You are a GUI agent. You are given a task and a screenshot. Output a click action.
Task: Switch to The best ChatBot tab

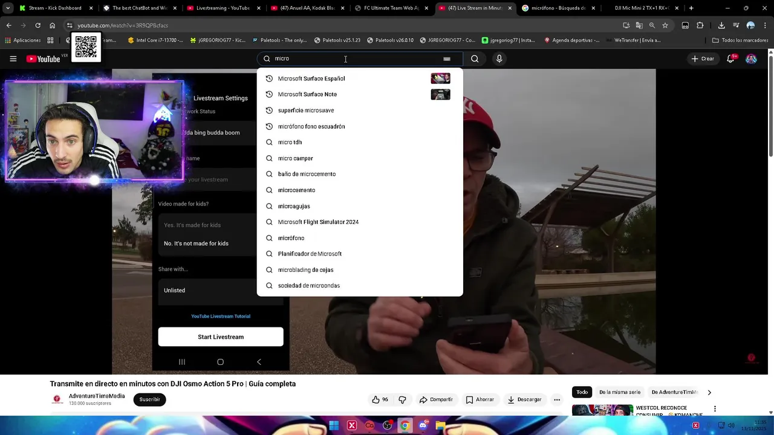(x=139, y=8)
